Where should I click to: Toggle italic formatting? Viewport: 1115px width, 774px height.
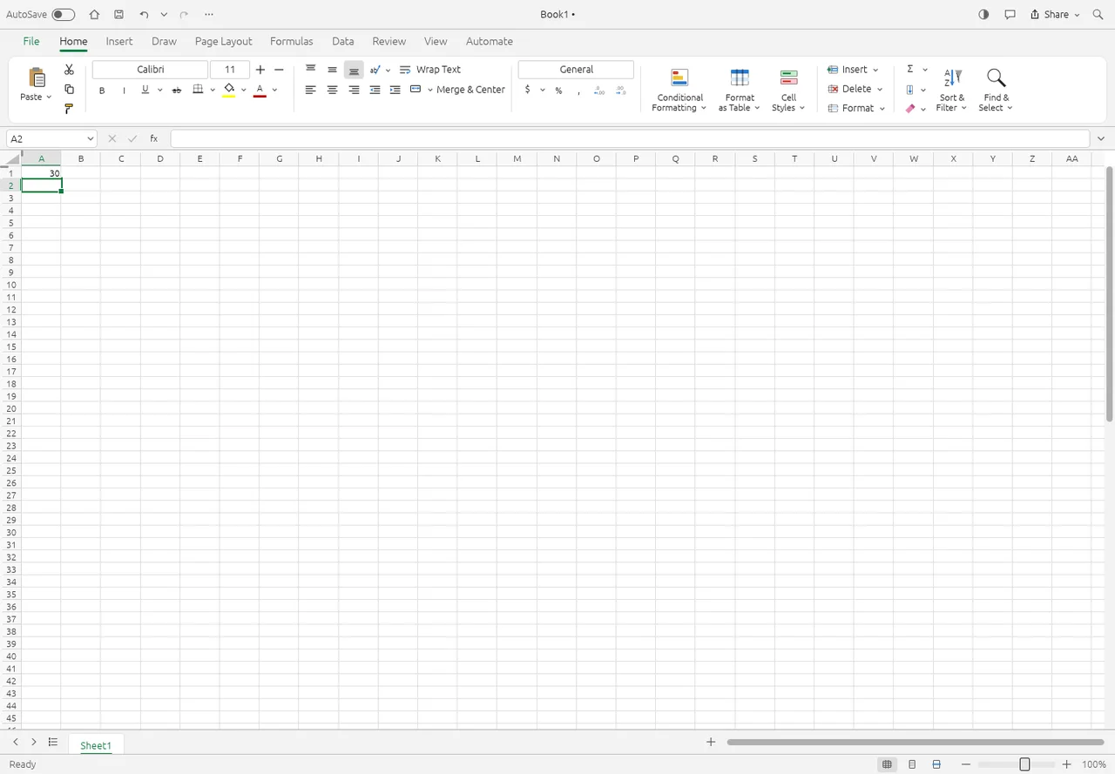click(124, 91)
